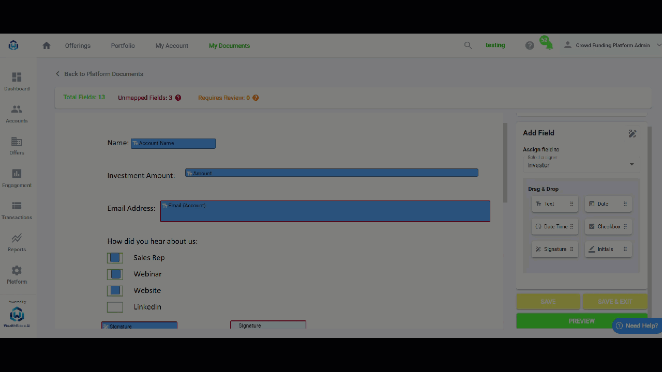
Task: Click the help icon next to Requires Review
Action: (255, 98)
